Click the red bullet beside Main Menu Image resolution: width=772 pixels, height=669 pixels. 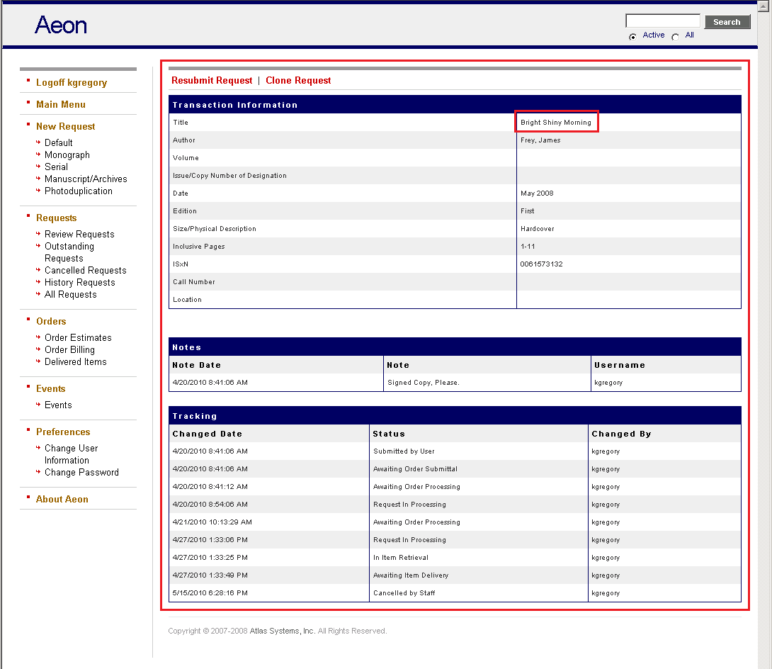coord(27,103)
